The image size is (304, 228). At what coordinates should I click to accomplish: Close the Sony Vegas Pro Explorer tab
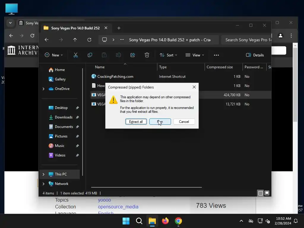106,28
